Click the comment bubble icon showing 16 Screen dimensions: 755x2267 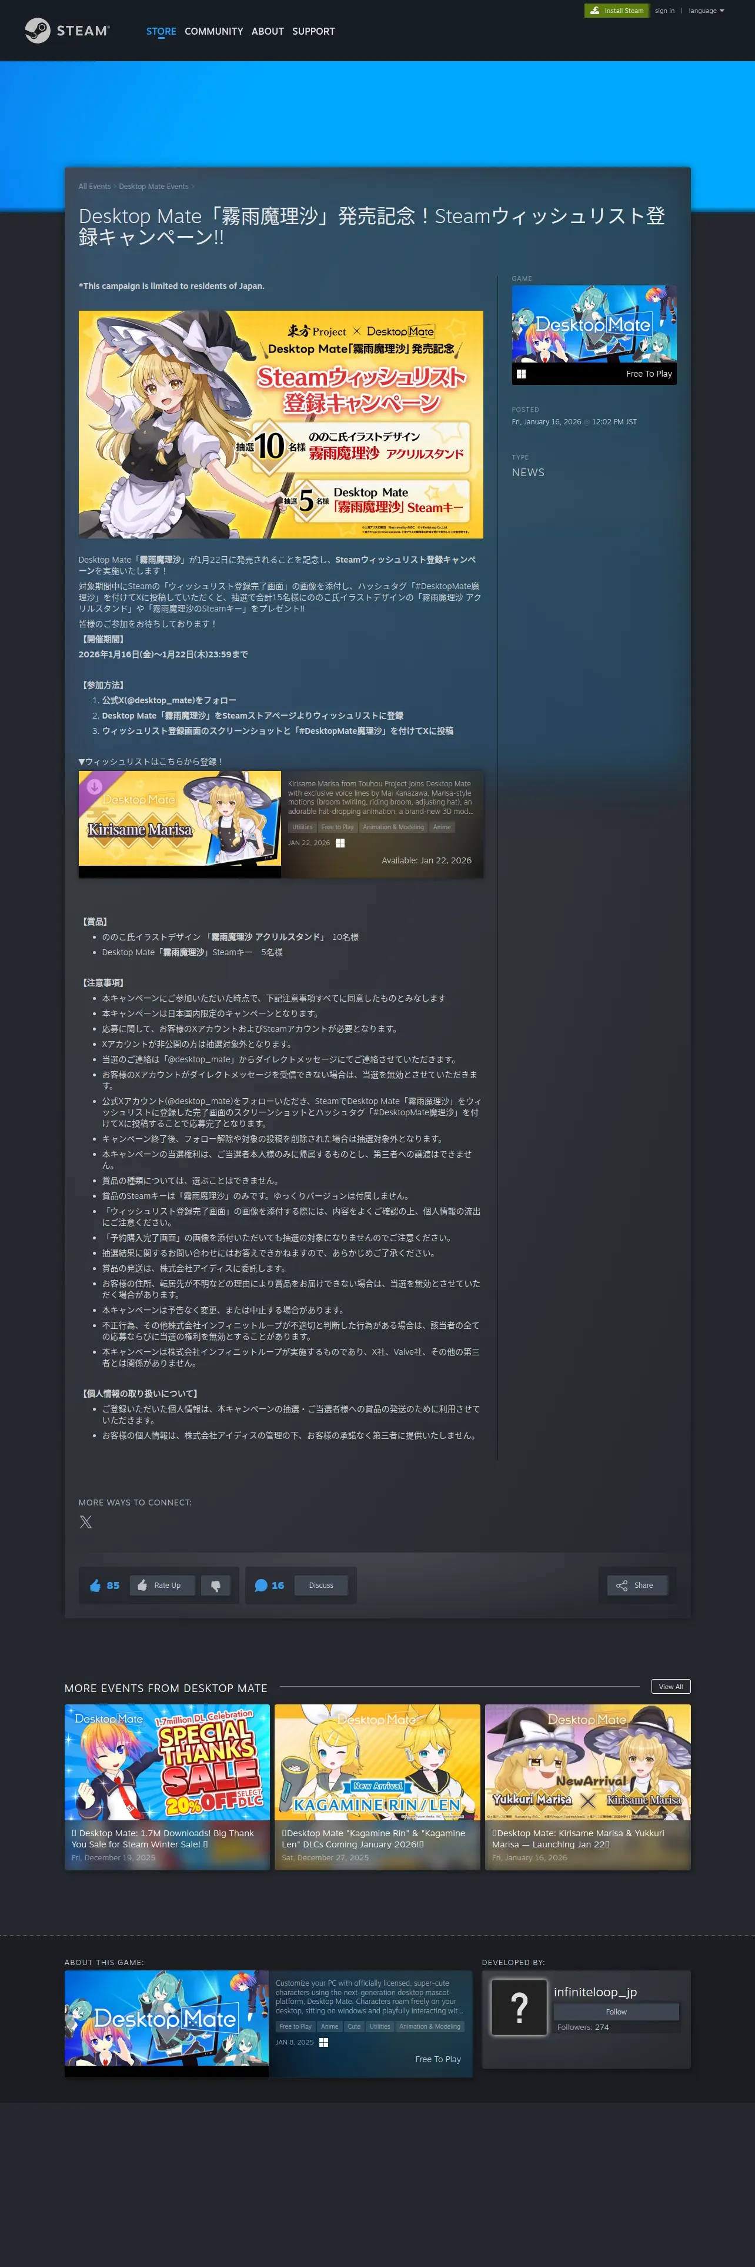click(261, 1585)
